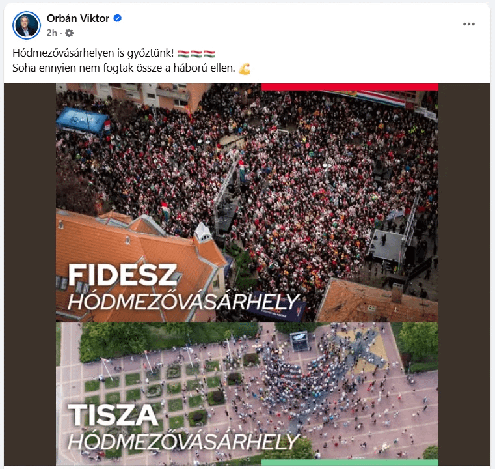The width and height of the screenshot is (495, 469).
Task: Click the blue tent in the Fidesz photo
Action: click(x=83, y=120)
